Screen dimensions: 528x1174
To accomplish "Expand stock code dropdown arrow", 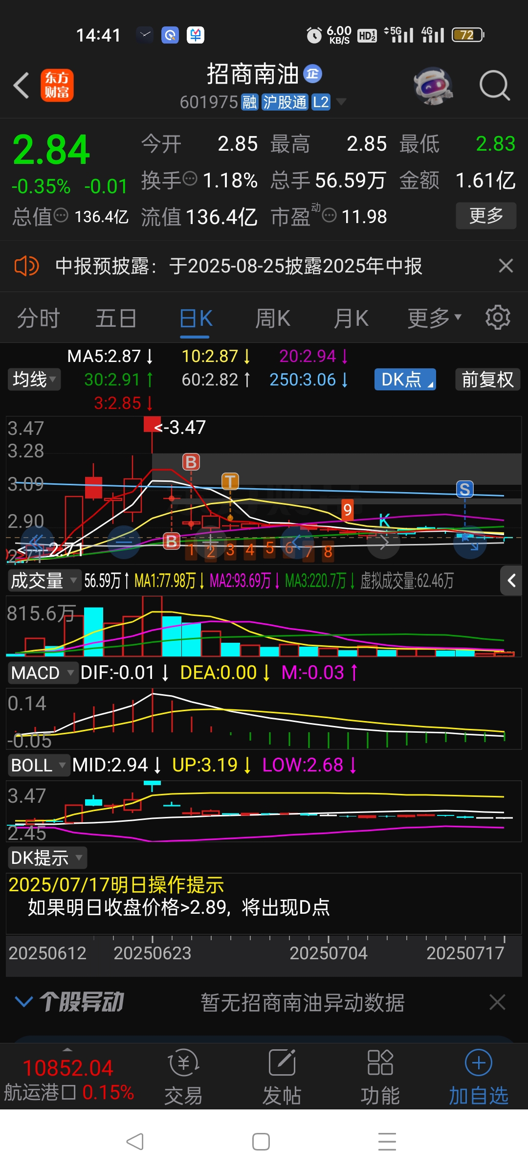I will (341, 102).
